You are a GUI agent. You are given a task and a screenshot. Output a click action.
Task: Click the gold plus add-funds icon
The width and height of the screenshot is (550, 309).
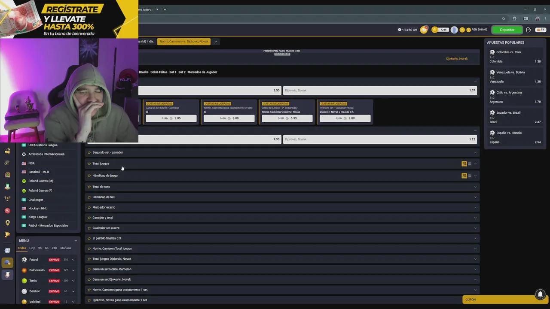coord(462,30)
